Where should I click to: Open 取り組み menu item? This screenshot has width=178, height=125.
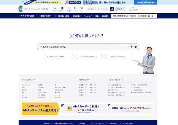(105, 16)
